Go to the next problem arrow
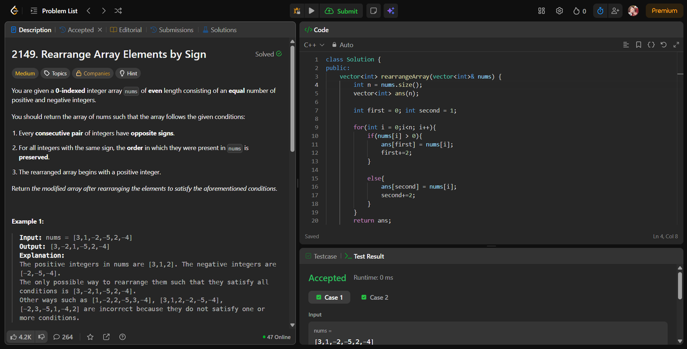This screenshot has height=349, width=687. (x=103, y=11)
